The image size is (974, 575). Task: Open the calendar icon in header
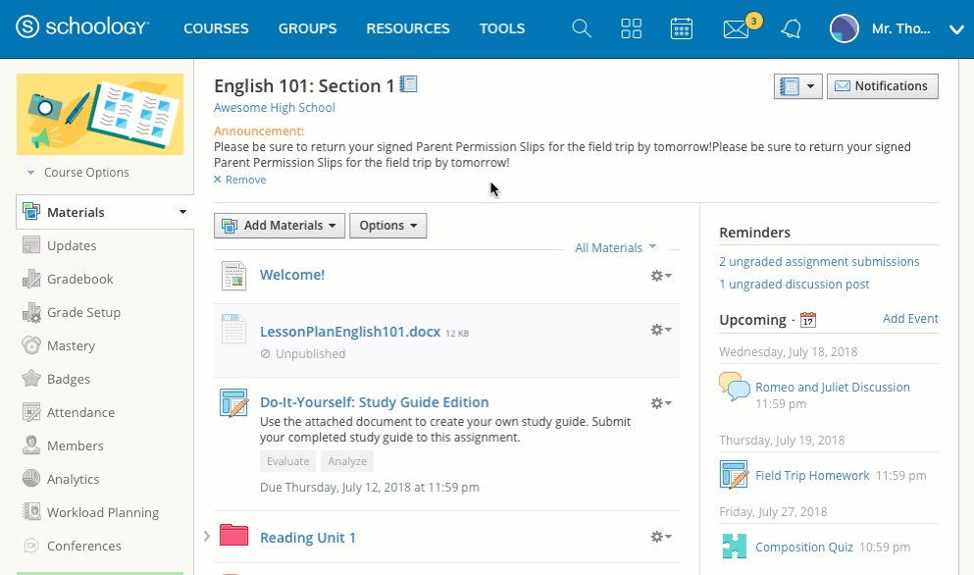point(682,28)
